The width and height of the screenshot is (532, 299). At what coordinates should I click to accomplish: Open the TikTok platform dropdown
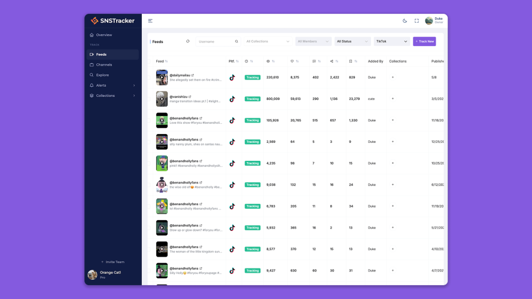392,41
